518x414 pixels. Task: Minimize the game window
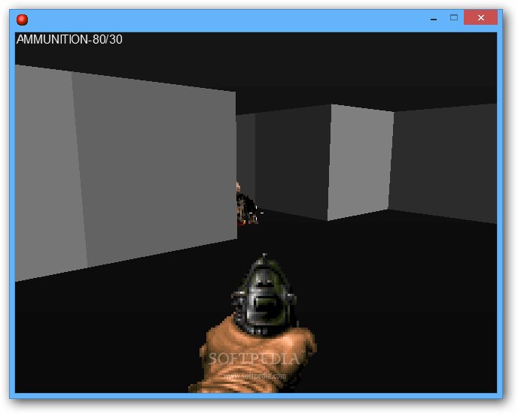point(434,18)
